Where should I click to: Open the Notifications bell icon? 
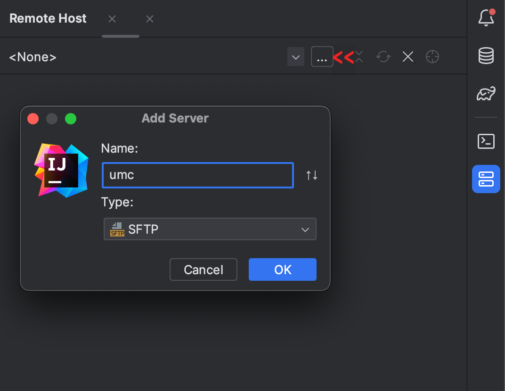point(486,18)
